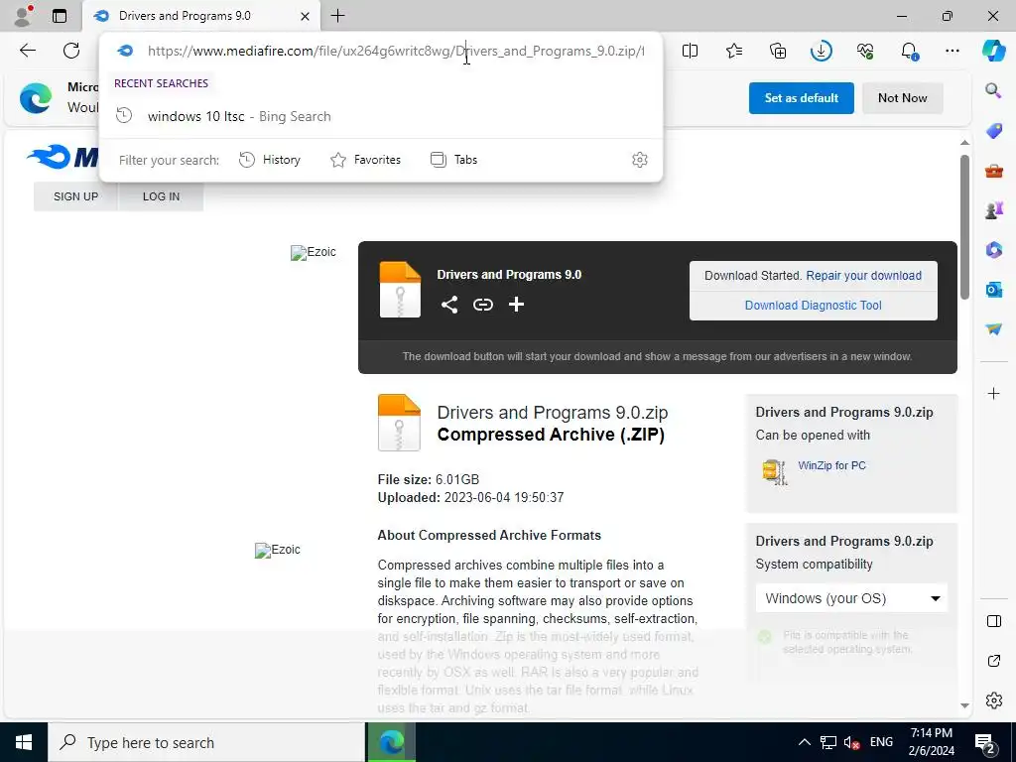Click Set as default button

[x=801, y=98]
